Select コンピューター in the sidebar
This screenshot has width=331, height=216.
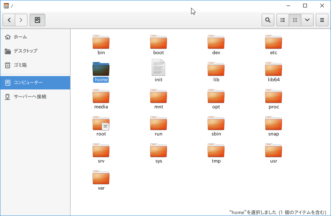pos(35,82)
